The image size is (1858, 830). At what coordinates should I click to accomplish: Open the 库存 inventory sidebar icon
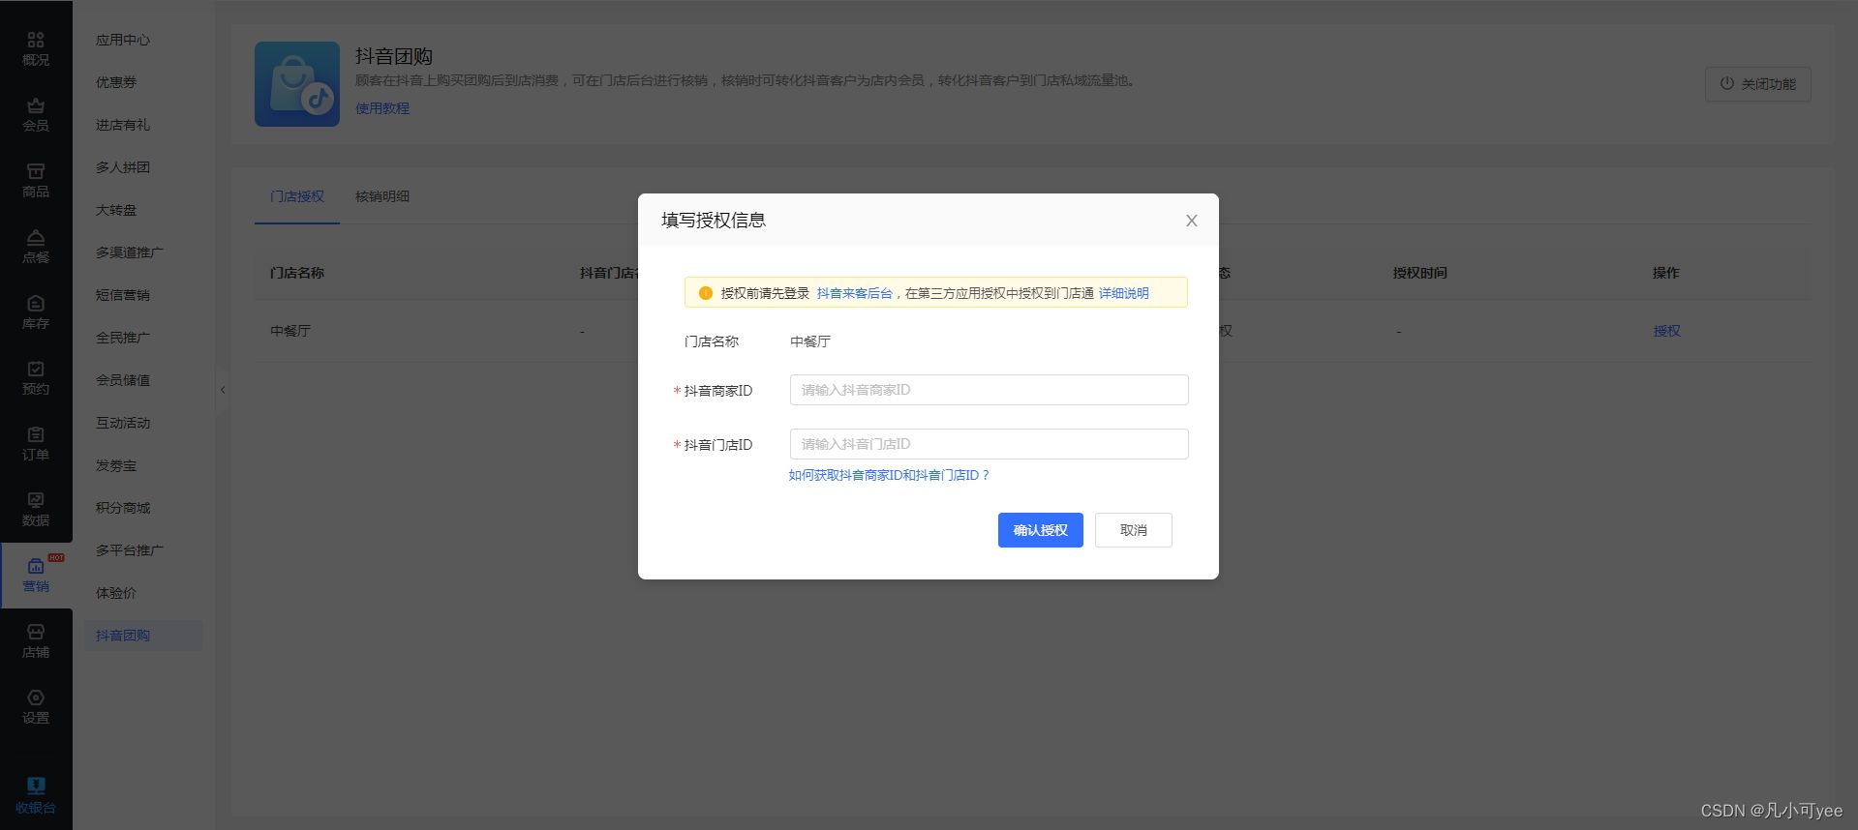36,311
